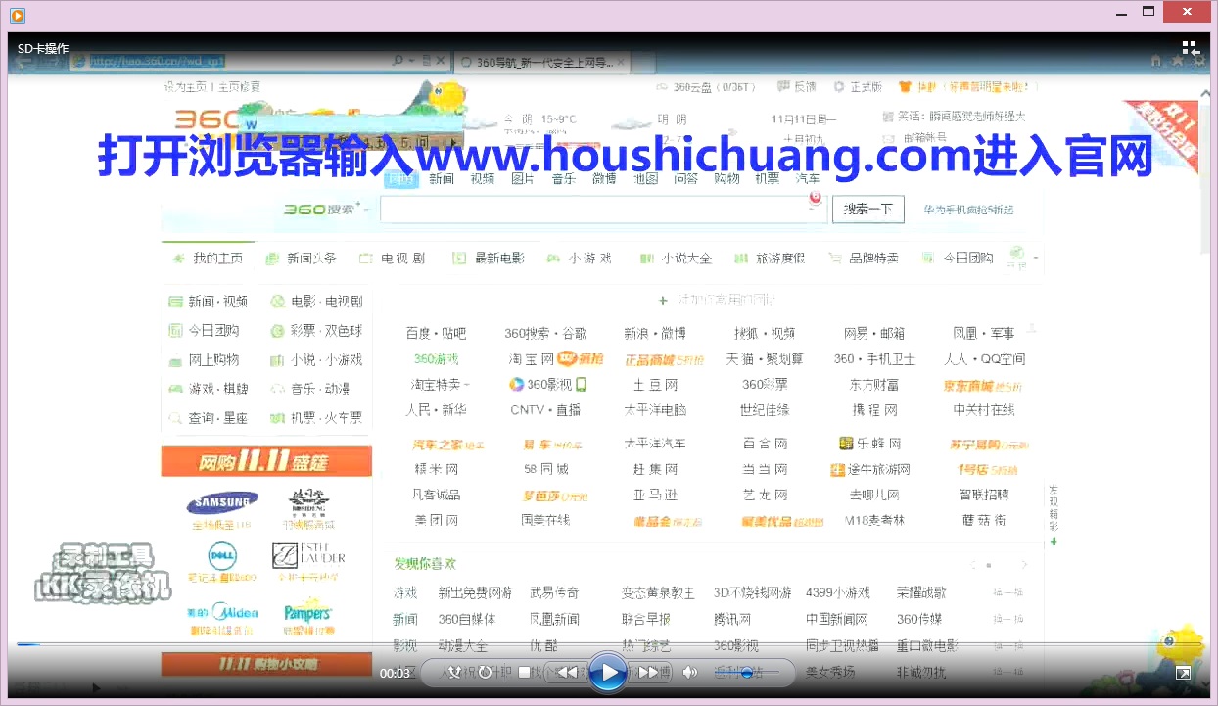Viewport: 1218px width, 706px height.
Task: Select the 视频 search category tab
Action: [483, 179]
